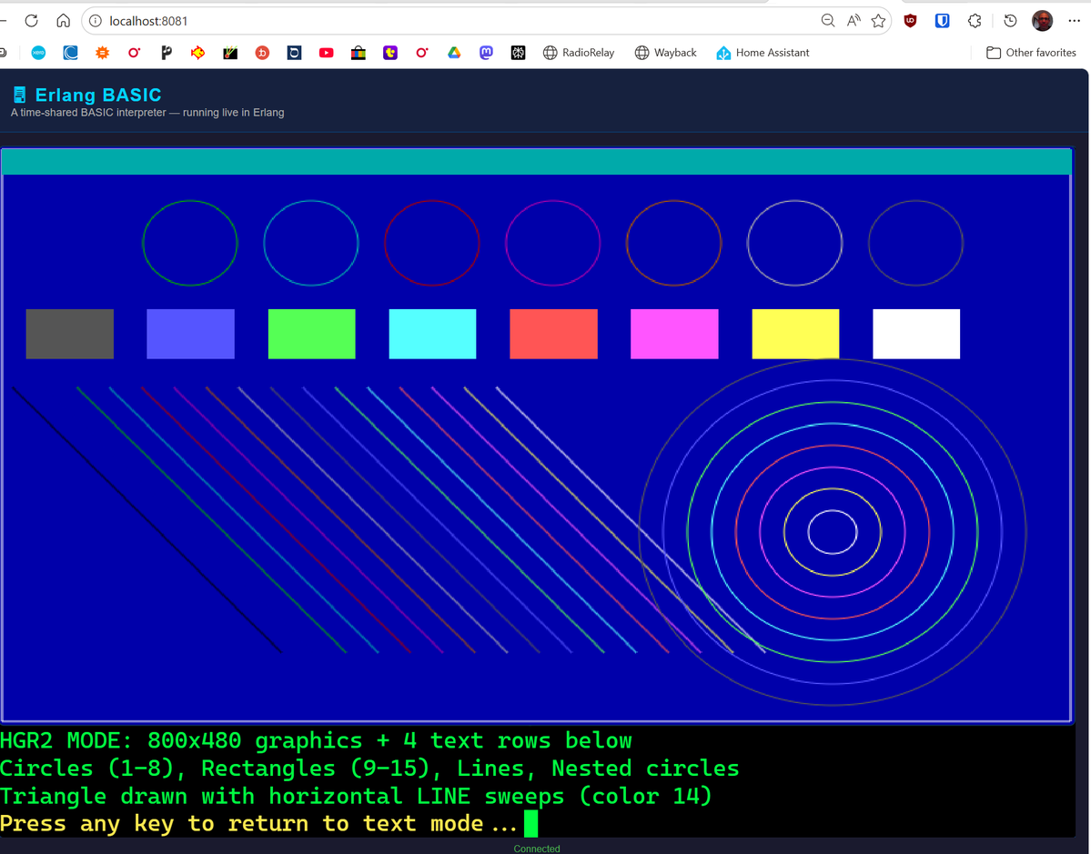Open the browser Extensions puzzle icon
Viewport: 1091px width, 854px height.
(x=974, y=20)
